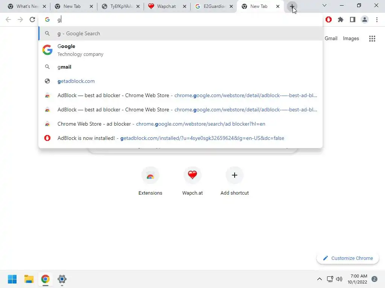The width and height of the screenshot is (385, 288).
Task: Open the Extensions shortcut tile
Action: pos(150,181)
